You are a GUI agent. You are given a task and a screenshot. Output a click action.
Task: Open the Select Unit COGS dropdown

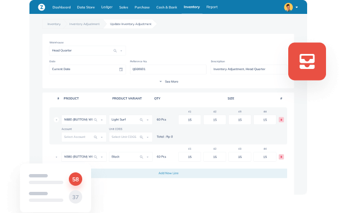[x=148, y=137]
